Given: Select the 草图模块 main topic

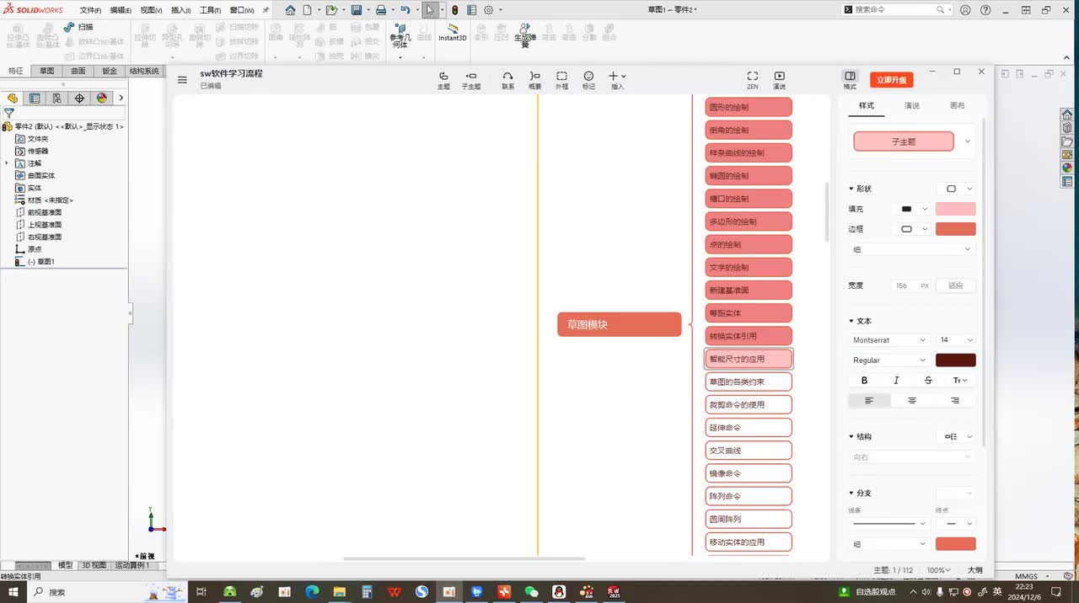Looking at the screenshot, I should click(x=620, y=324).
